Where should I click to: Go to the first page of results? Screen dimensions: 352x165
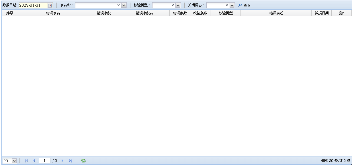point(26,161)
